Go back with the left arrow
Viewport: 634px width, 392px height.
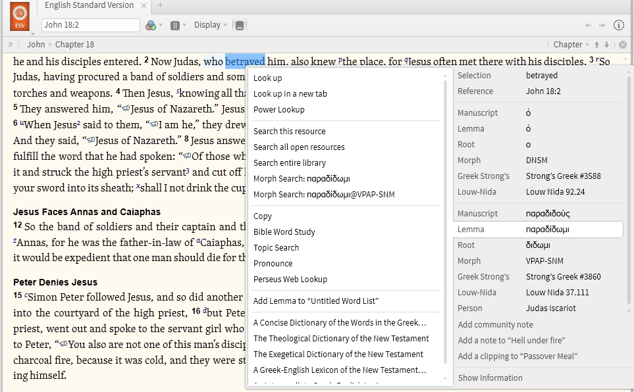coord(588,25)
